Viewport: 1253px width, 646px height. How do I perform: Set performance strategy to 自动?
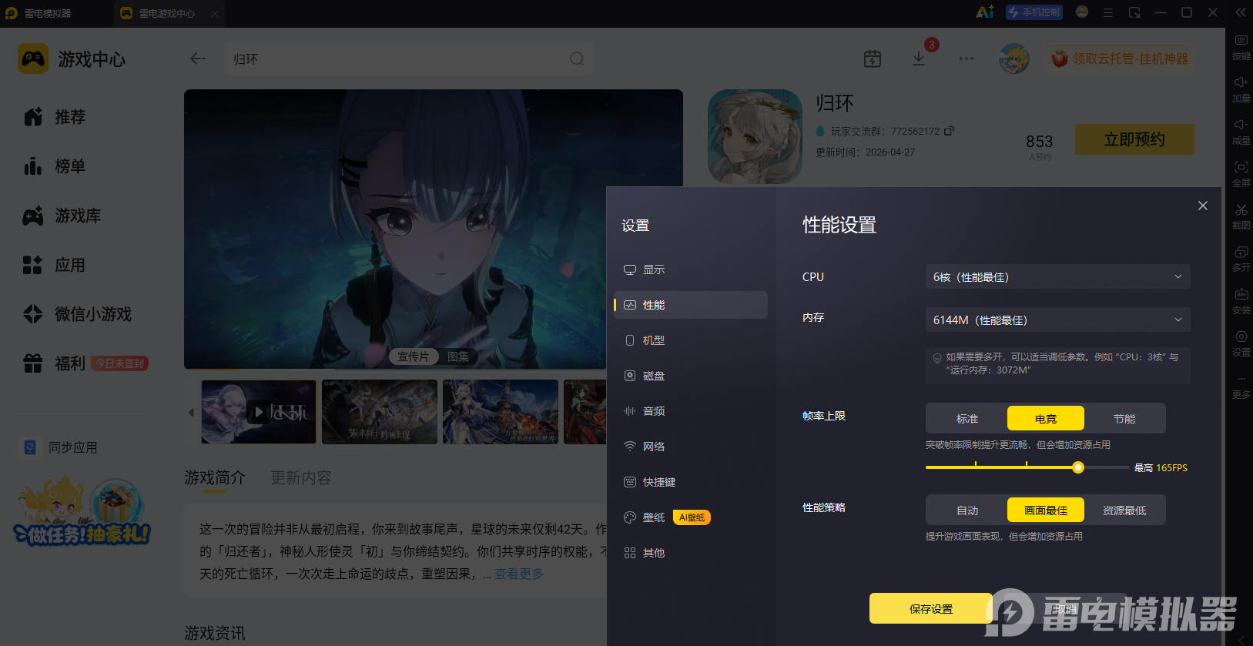click(x=967, y=510)
